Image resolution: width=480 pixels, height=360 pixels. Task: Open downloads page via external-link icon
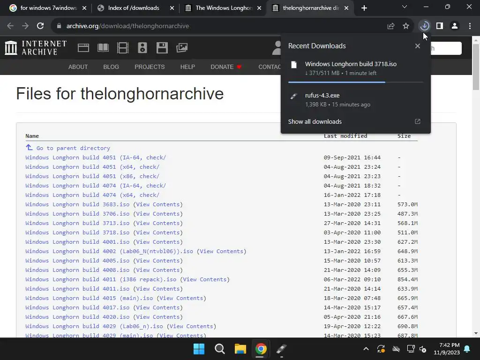pyautogui.click(x=418, y=121)
